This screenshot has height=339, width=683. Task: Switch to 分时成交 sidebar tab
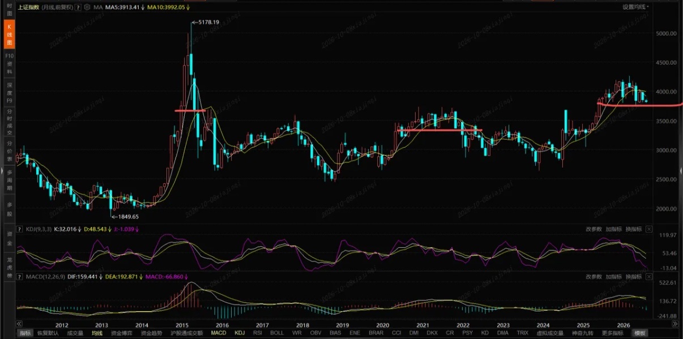[x=9, y=122]
